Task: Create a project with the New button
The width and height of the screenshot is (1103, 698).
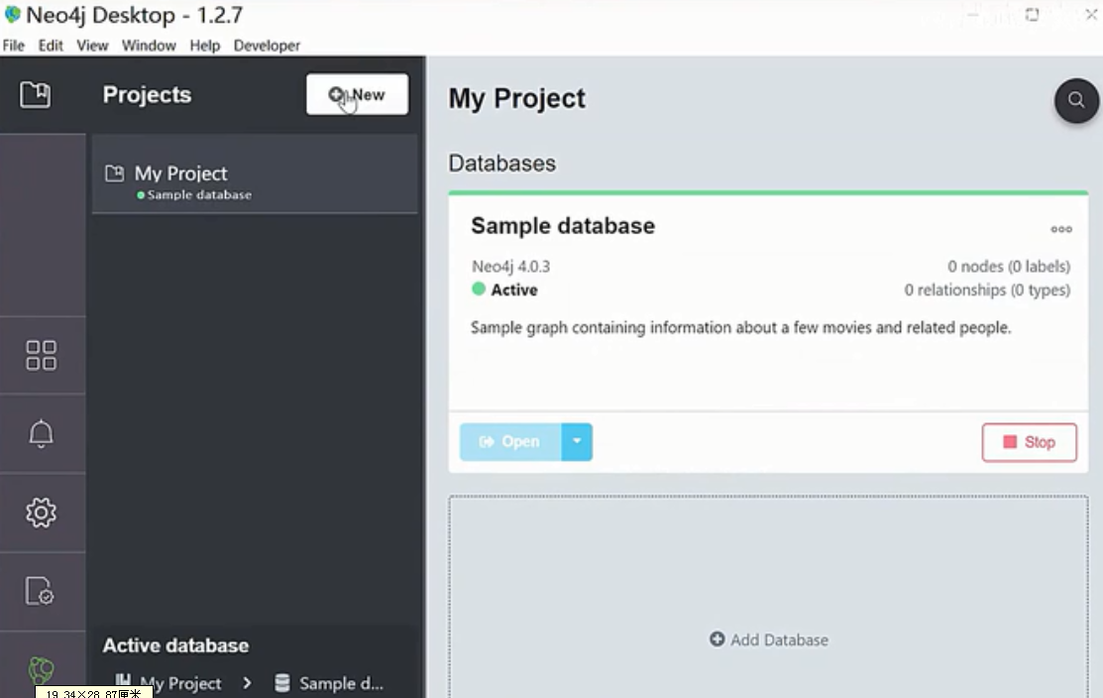Action: 357,94
